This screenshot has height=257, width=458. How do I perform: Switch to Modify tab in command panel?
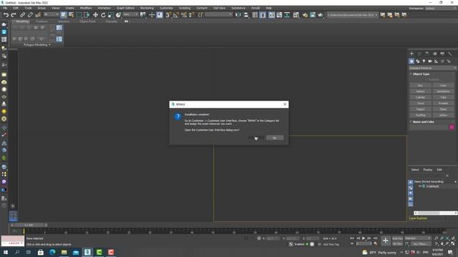[419, 54]
